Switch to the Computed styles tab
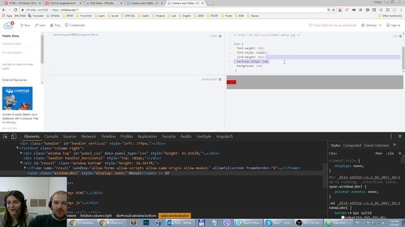405x227 pixels. (352, 146)
